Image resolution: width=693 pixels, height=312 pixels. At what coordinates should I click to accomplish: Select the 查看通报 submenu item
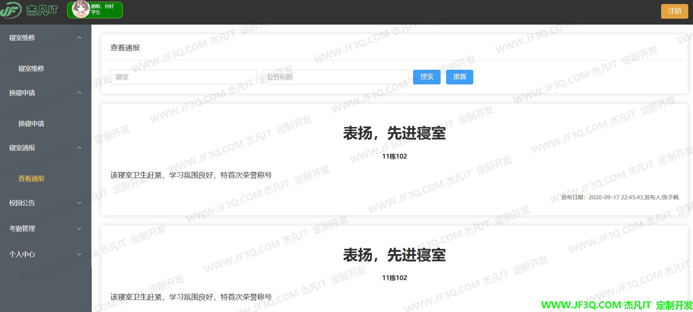coord(31,179)
